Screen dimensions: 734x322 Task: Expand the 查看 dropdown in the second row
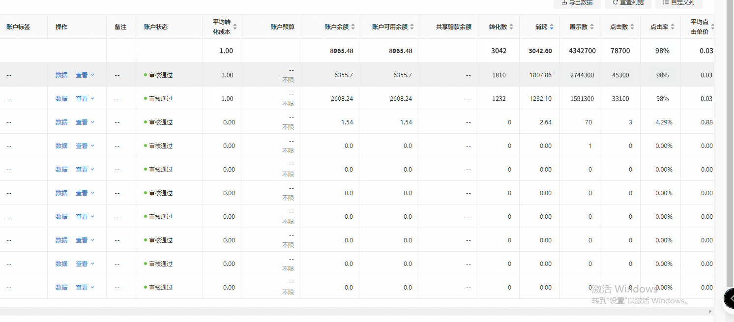click(x=85, y=98)
